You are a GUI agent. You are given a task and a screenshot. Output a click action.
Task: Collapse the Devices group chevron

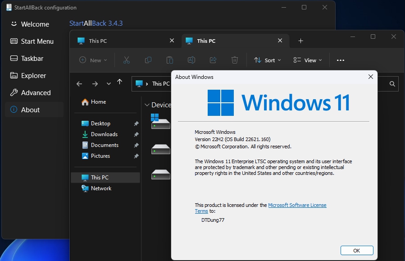point(147,105)
